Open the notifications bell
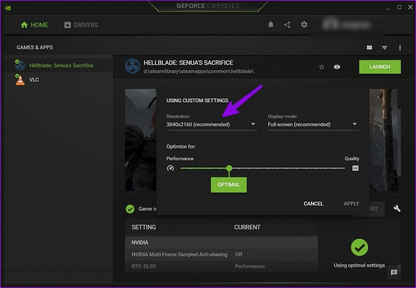 (x=271, y=24)
